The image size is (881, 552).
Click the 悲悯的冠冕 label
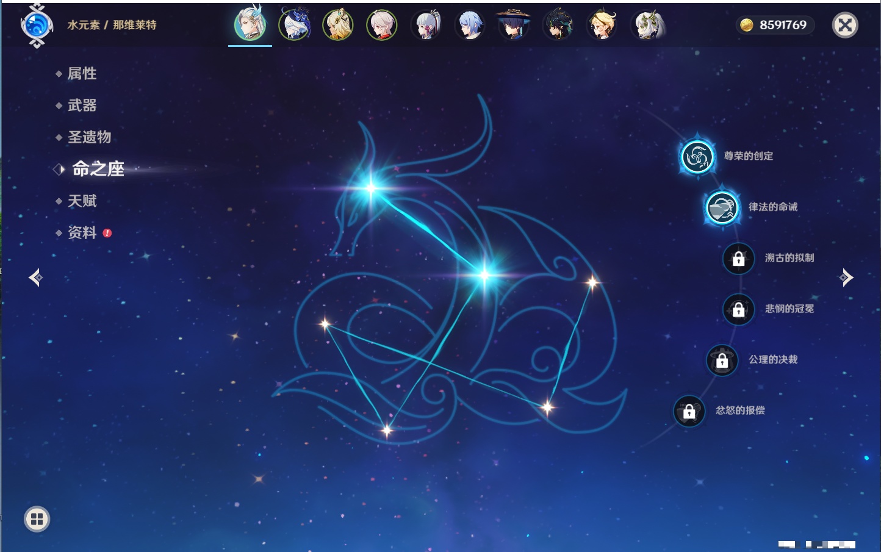point(789,309)
